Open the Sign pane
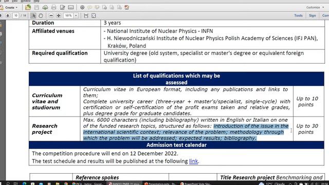This screenshot has width=329, height=185. (x=312, y=15)
